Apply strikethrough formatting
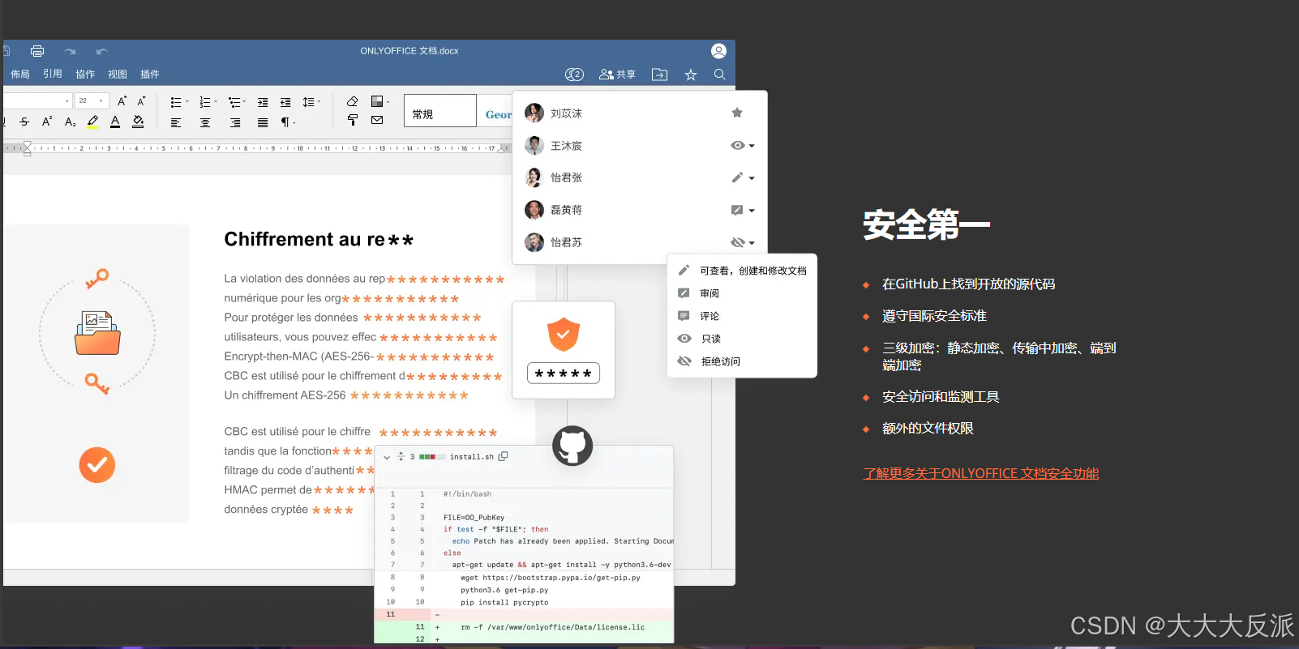Image resolution: width=1299 pixels, height=649 pixels. pyautogui.click(x=24, y=122)
